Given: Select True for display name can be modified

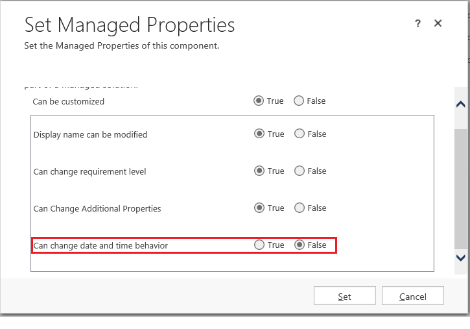Looking at the screenshot, I should 259,134.
